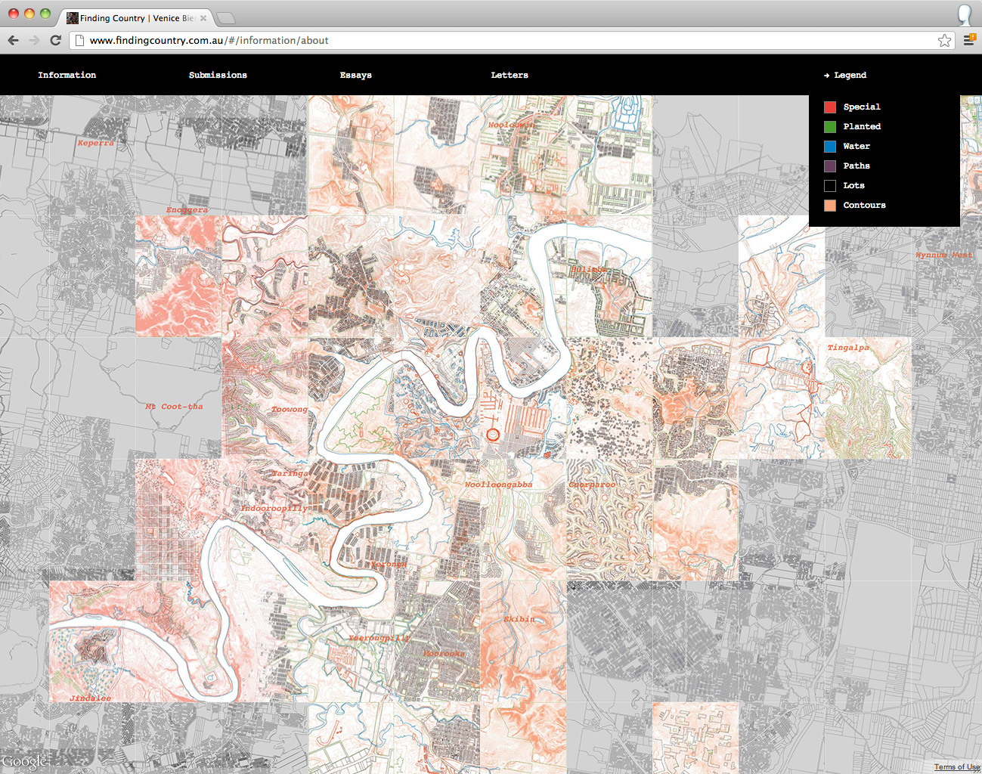Screen dimensions: 982x774
Task: Click the black Lots color swatch
Action: (830, 186)
